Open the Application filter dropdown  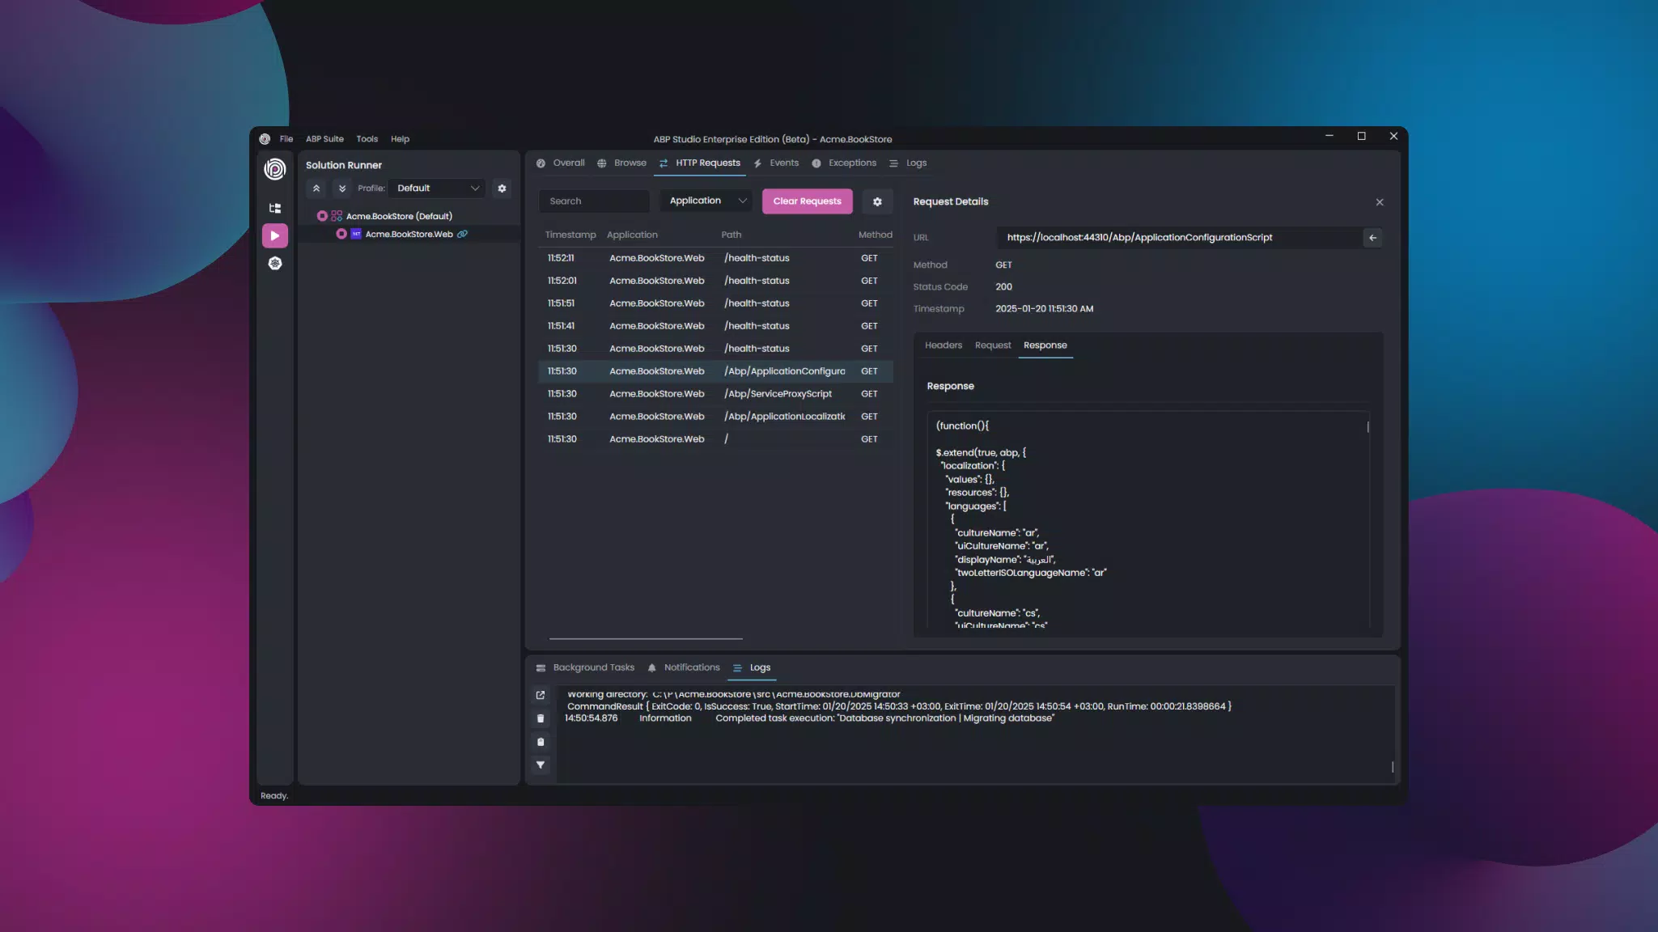(706, 201)
